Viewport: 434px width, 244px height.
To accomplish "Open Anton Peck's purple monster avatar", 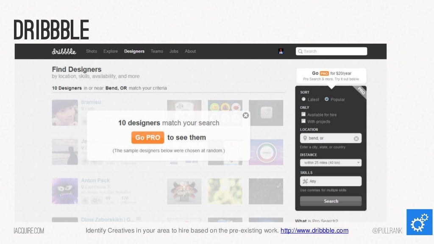I will (x=65, y=191).
